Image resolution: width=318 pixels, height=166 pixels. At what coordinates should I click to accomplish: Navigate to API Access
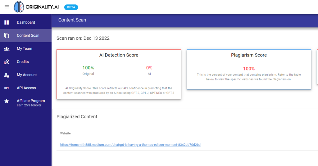click(x=26, y=88)
